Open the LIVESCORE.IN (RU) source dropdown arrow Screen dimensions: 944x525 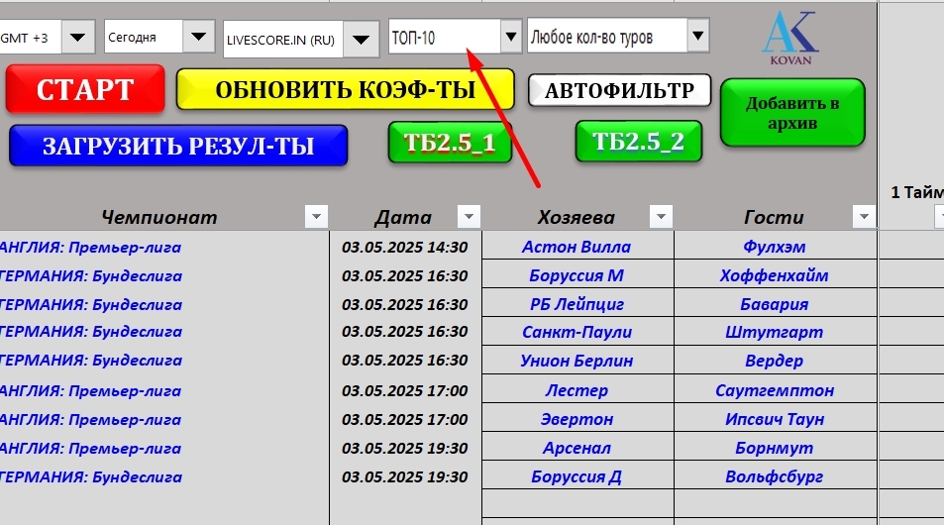[x=361, y=40]
